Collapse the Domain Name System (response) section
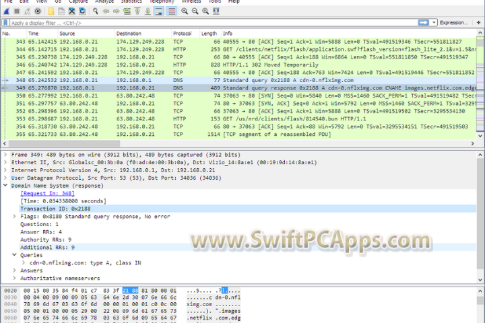The image size is (485, 323). (5, 186)
